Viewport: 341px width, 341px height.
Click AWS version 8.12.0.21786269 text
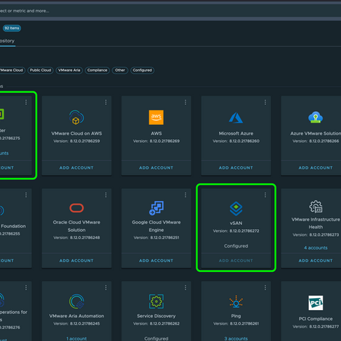point(156,141)
